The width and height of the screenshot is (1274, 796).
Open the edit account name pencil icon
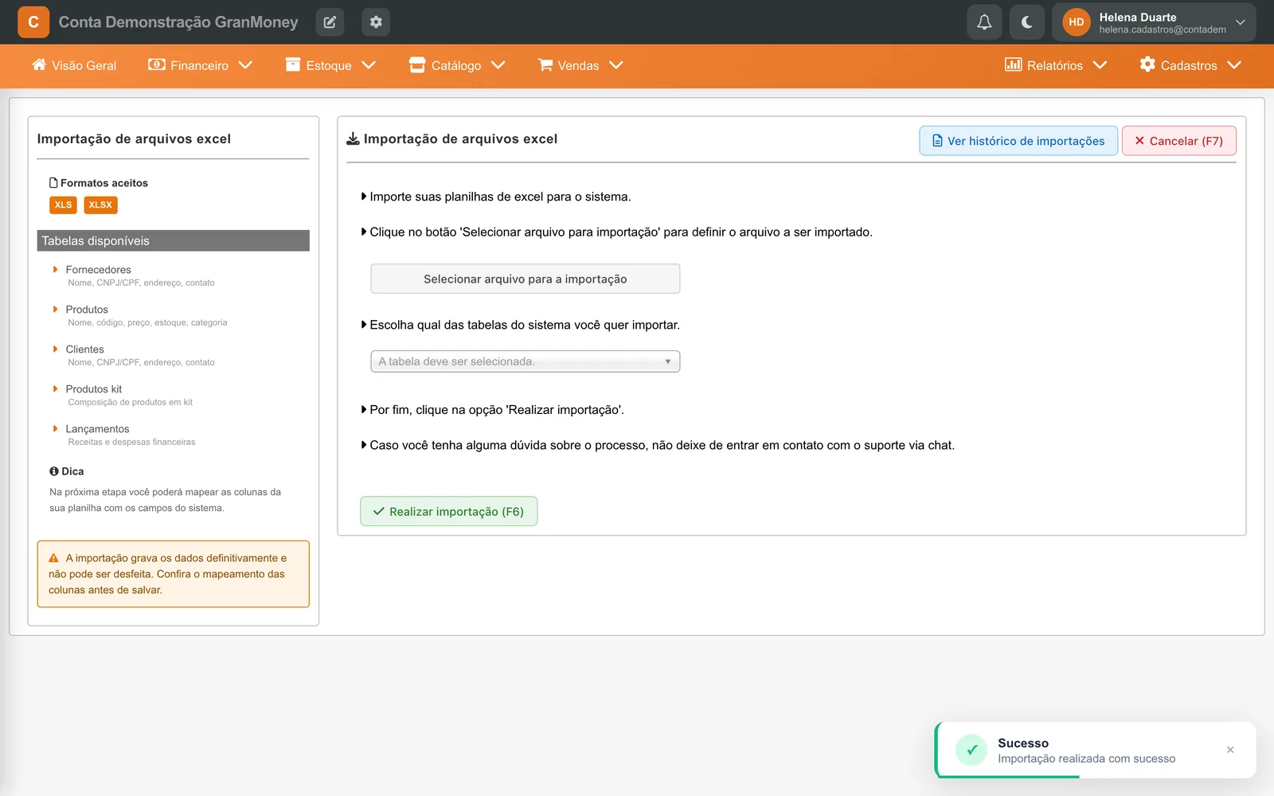[x=330, y=22]
